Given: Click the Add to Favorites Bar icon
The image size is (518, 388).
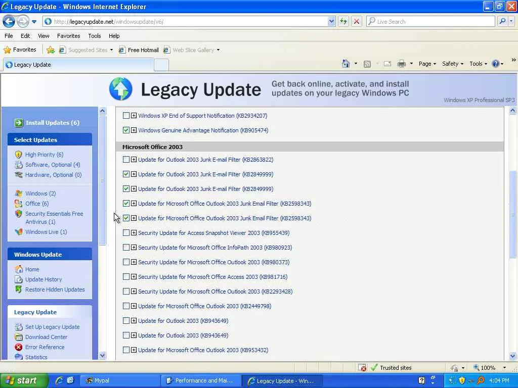Looking at the screenshot, I should pyautogui.click(x=51, y=50).
